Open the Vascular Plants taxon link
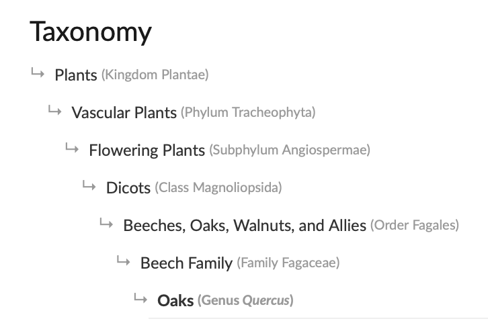 [124, 113]
